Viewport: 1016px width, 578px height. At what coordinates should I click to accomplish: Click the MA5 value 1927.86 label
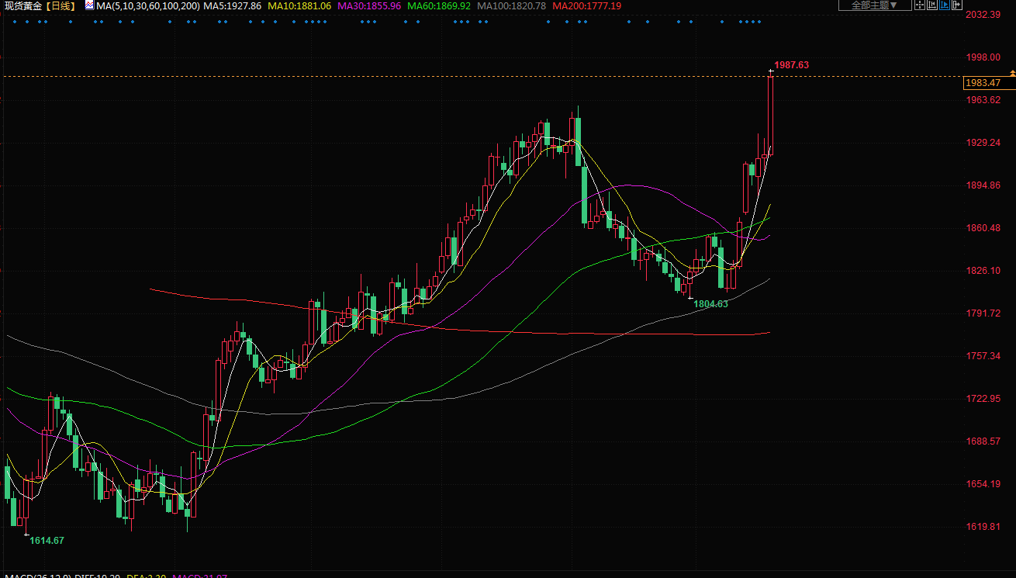233,6
